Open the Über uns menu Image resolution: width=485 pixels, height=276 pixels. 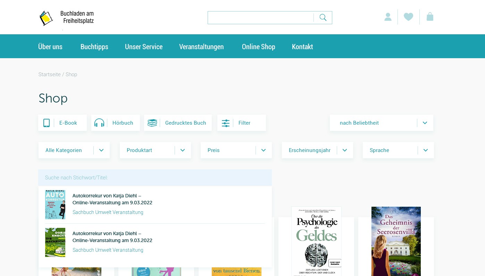coord(50,47)
